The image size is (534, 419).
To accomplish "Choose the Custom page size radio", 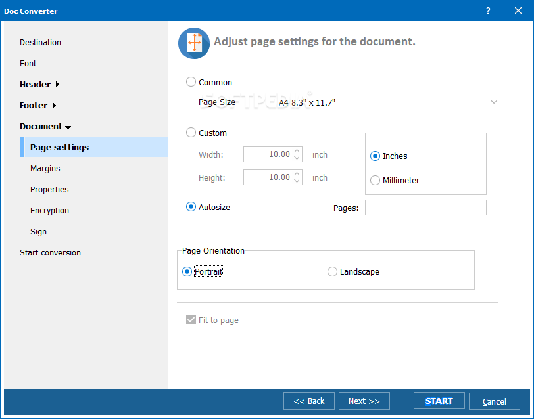I will [x=191, y=133].
